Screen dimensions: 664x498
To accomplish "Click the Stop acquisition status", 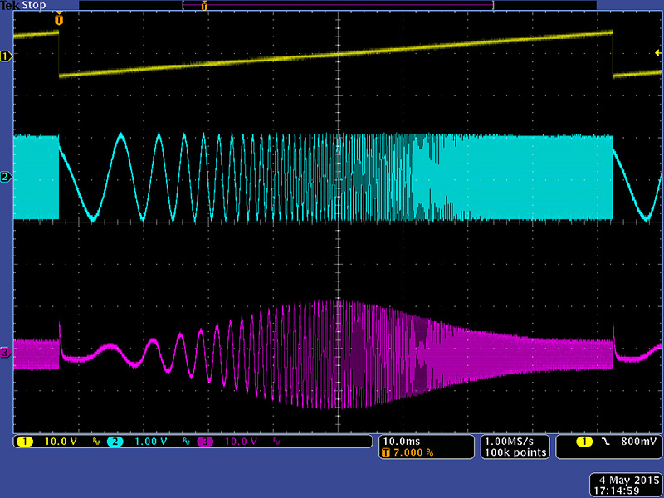I will pyautogui.click(x=34, y=6).
